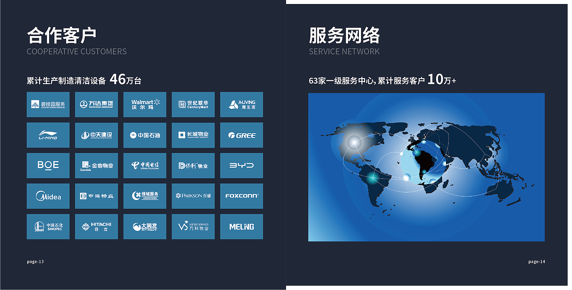Select the COOPERATIVE CUSTOMERS subtitle
The height and width of the screenshot is (290, 572).
click(x=76, y=51)
